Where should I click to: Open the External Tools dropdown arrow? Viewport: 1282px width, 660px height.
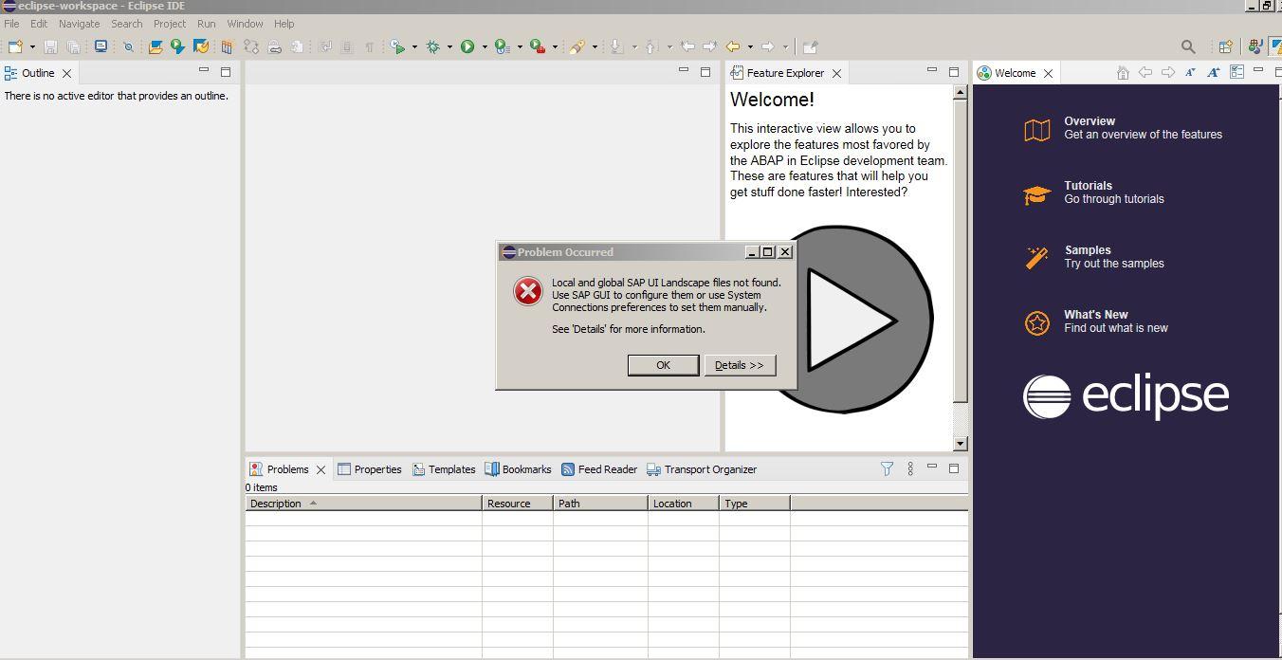pos(555,46)
